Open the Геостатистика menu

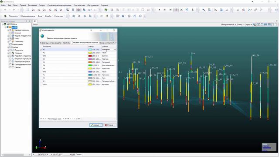coord(79,5)
